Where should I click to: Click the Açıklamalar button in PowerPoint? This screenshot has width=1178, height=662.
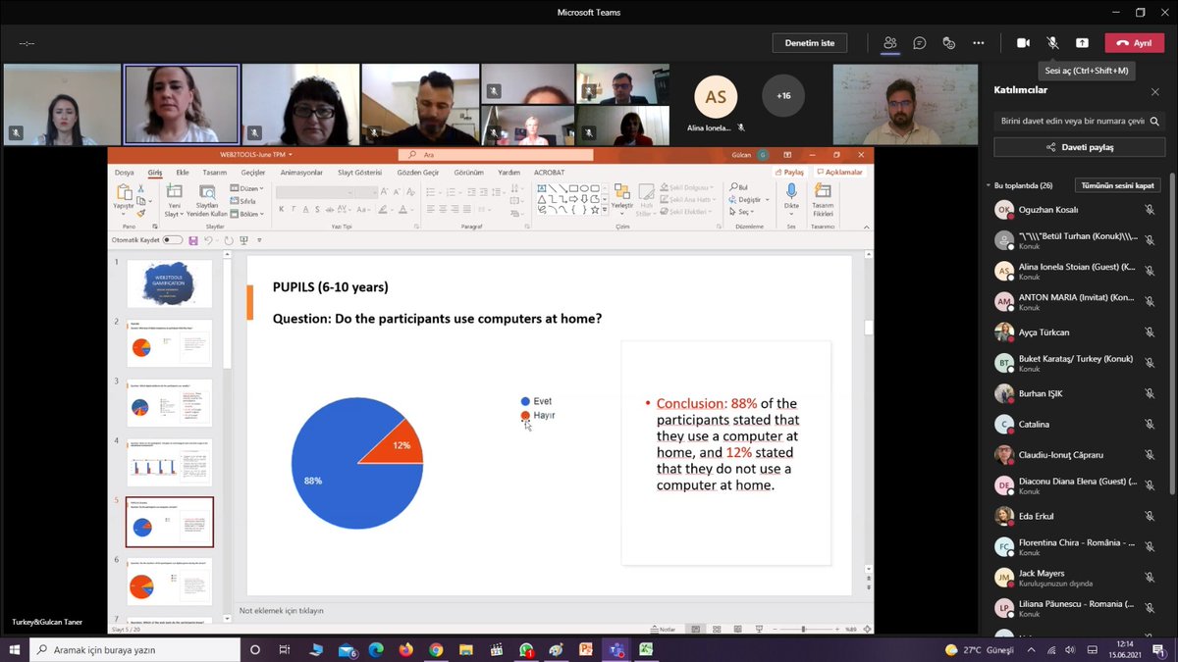coord(840,172)
